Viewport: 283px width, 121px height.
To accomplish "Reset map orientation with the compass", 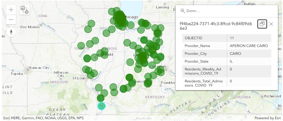I will 11,32.
